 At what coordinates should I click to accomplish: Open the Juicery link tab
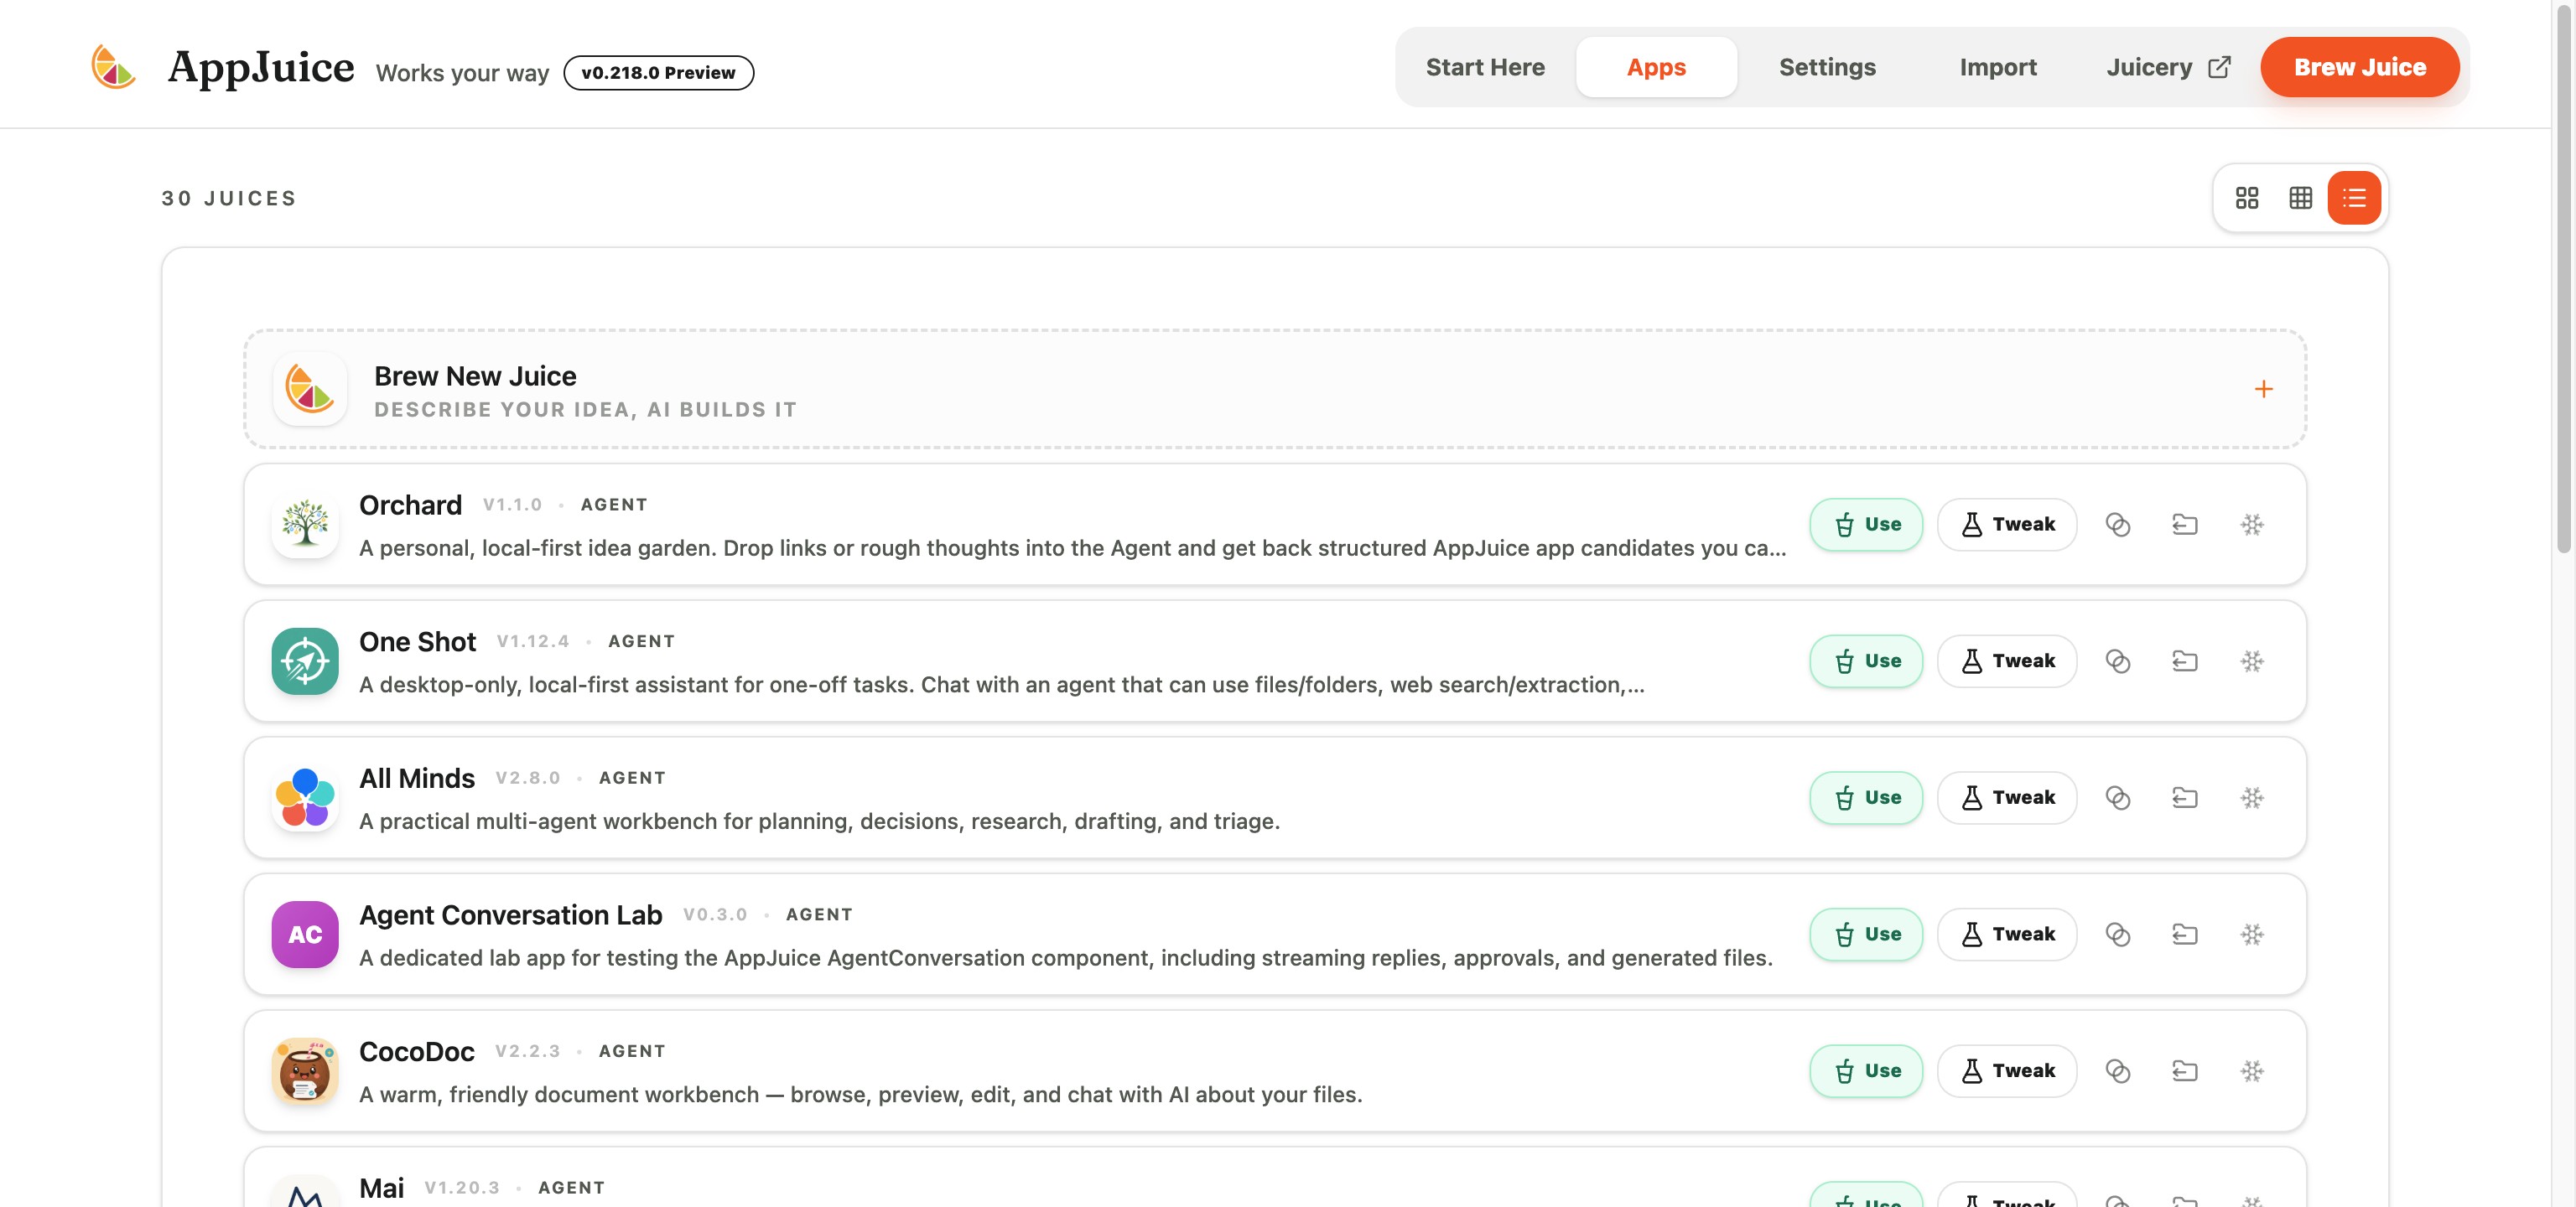click(x=2168, y=67)
